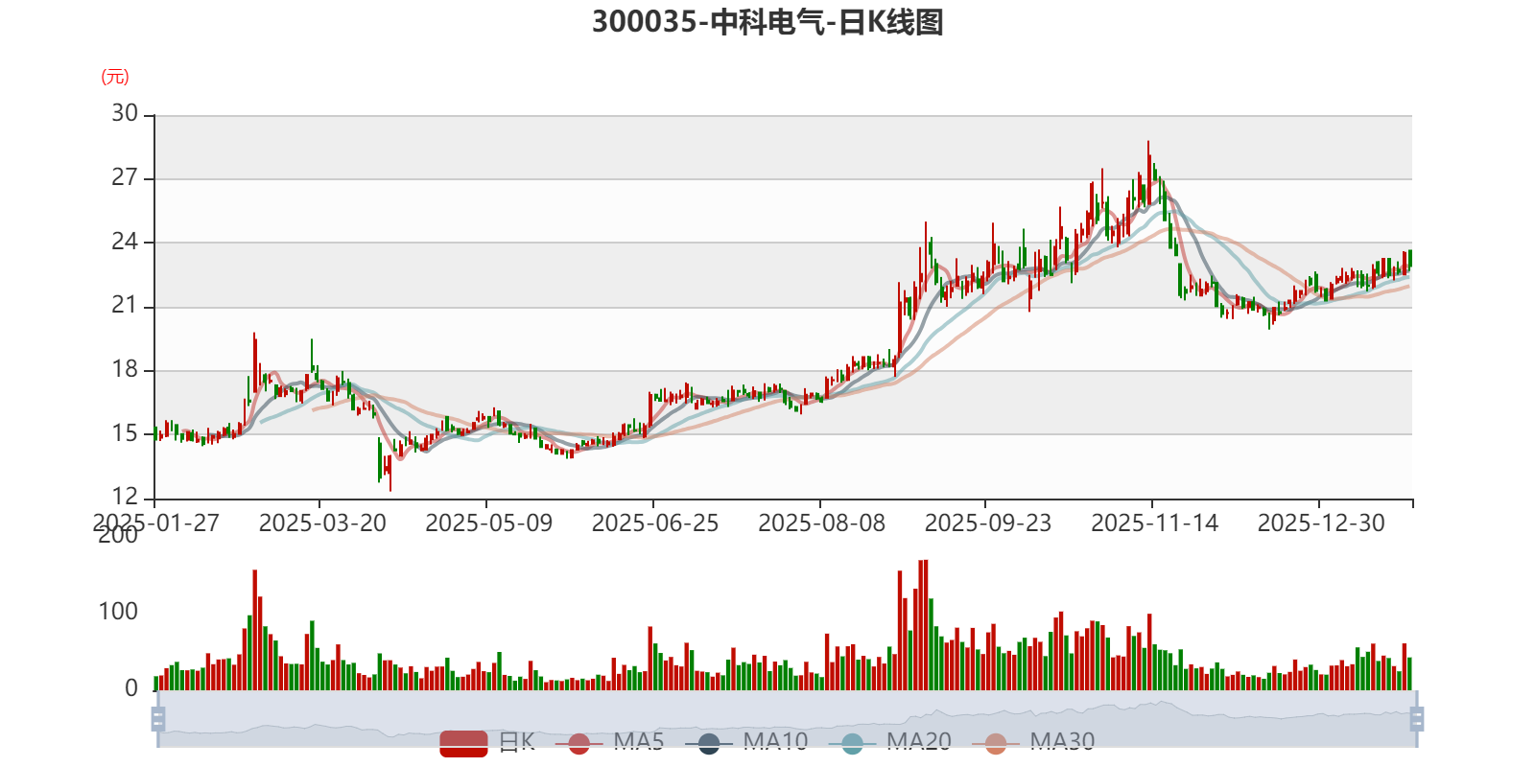Click the price axis label 24

(x=125, y=242)
